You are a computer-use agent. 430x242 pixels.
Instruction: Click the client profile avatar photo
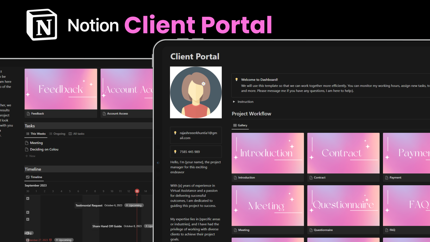pyautogui.click(x=196, y=92)
